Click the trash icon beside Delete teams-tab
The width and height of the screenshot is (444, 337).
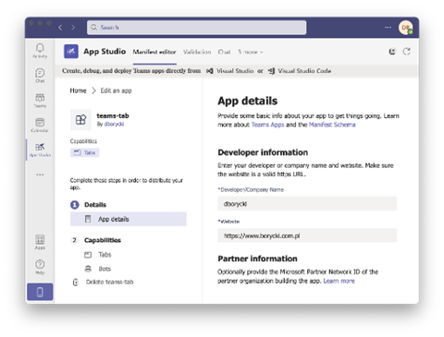click(76, 282)
